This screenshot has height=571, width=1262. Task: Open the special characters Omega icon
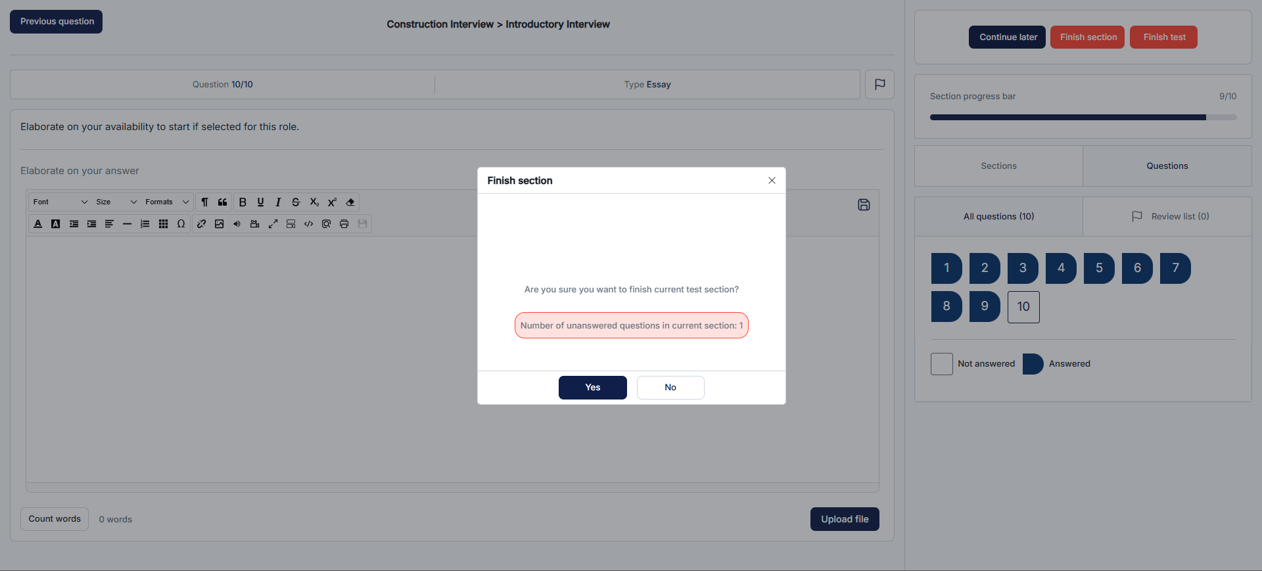tap(181, 224)
